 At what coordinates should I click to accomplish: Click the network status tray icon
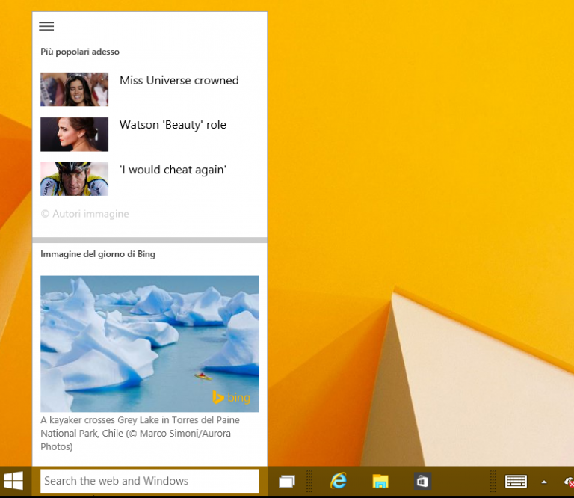pyautogui.click(x=569, y=482)
